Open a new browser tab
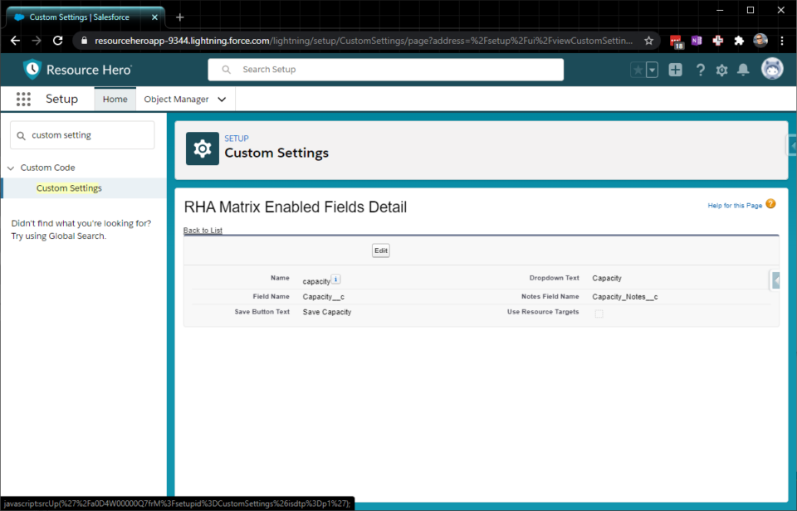 pyautogui.click(x=180, y=17)
